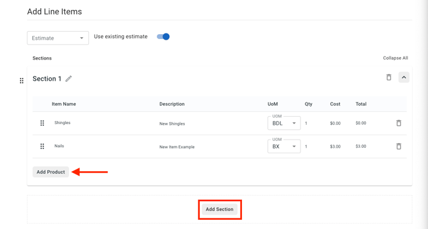Click the Nails item name
The image size is (428, 229).
[x=59, y=146]
